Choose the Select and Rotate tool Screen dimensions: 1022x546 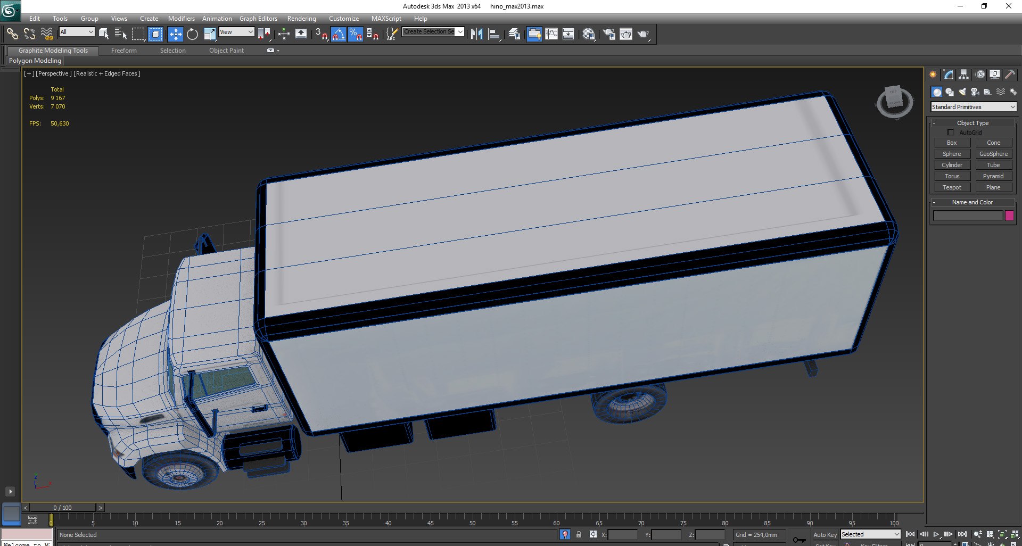pos(192,34)
